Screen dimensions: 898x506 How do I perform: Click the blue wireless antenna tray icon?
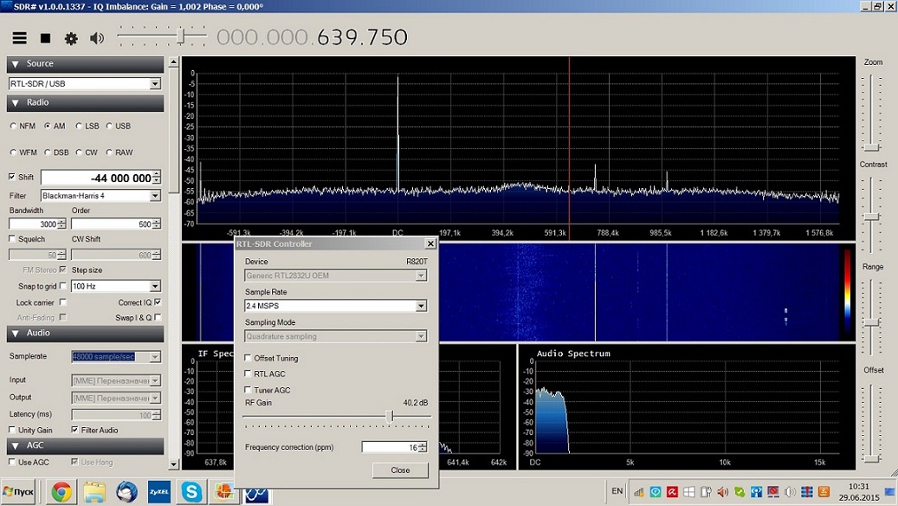tap(757, 491)
